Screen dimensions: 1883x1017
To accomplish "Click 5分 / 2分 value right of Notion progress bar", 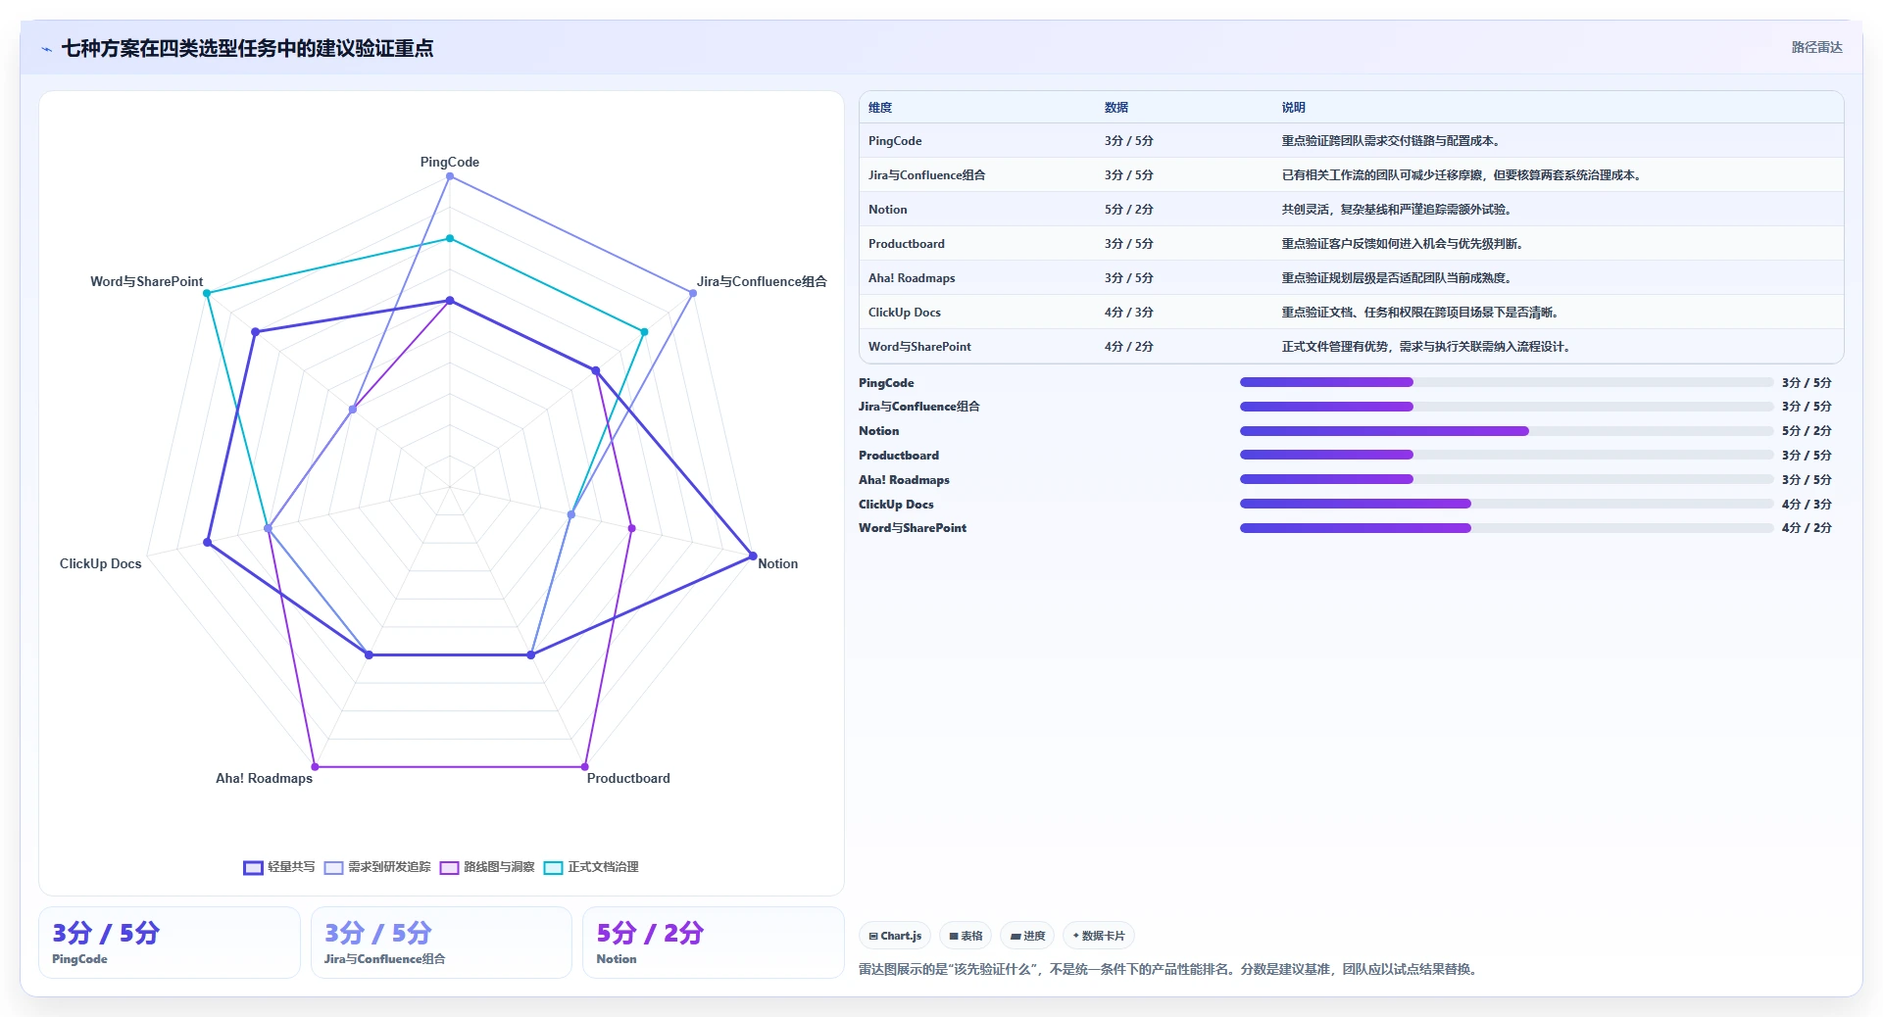I will (x=1807, y=431).
